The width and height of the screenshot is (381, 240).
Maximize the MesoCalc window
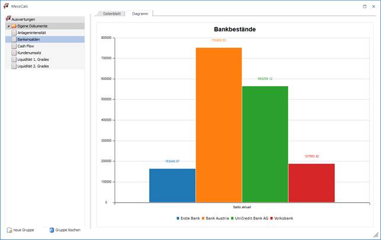click(x=364, y=5)
